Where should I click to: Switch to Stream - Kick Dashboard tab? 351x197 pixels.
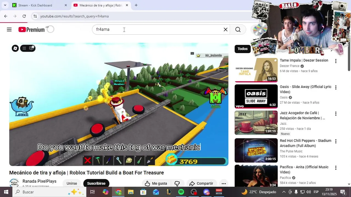[x=39, y=5]
